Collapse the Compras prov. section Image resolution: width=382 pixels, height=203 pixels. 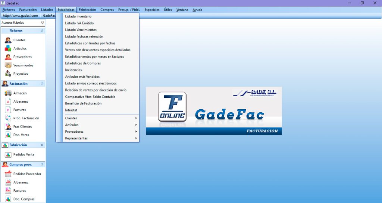pyautogui.click(x=42, y=164)
